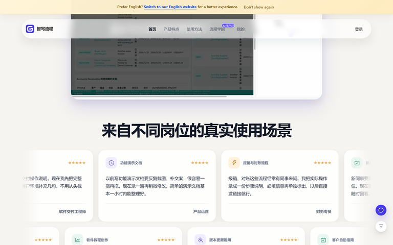Click the 登录 login button
Image resolution: width=393 pixels, height=245 pixels.
click(x=359, y=29)
